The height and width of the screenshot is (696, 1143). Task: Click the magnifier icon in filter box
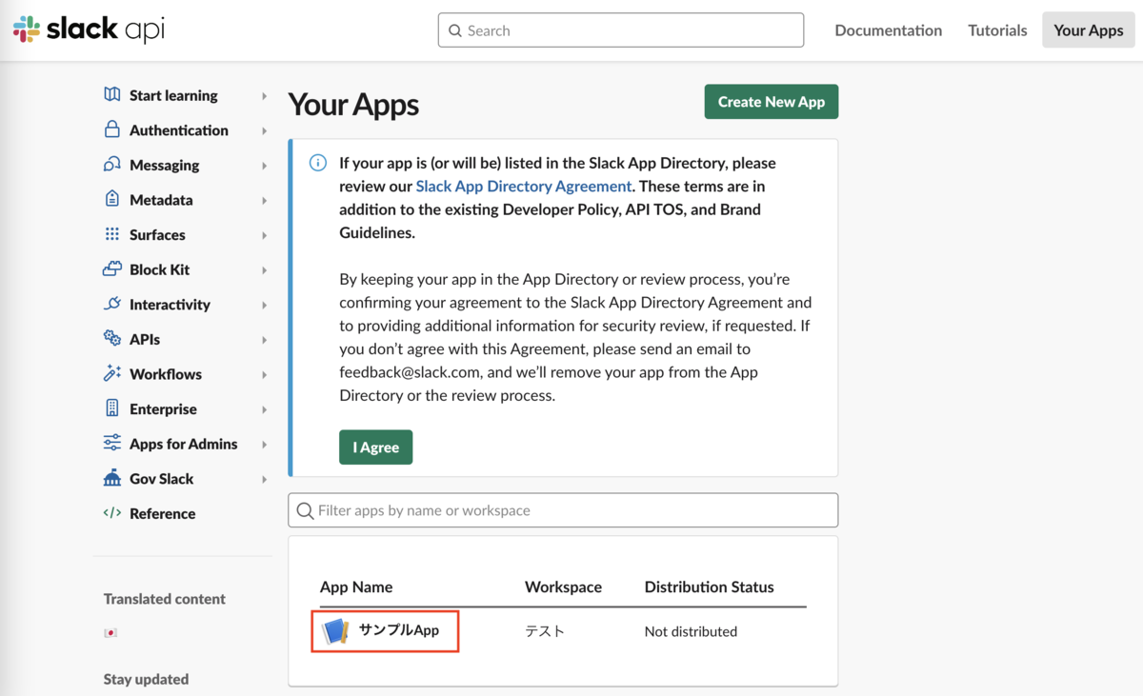[305, 511]
